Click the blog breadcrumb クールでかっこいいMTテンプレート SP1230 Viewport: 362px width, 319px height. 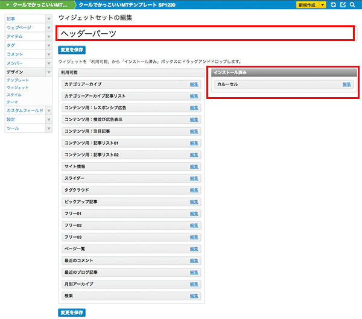click(127, 5)
